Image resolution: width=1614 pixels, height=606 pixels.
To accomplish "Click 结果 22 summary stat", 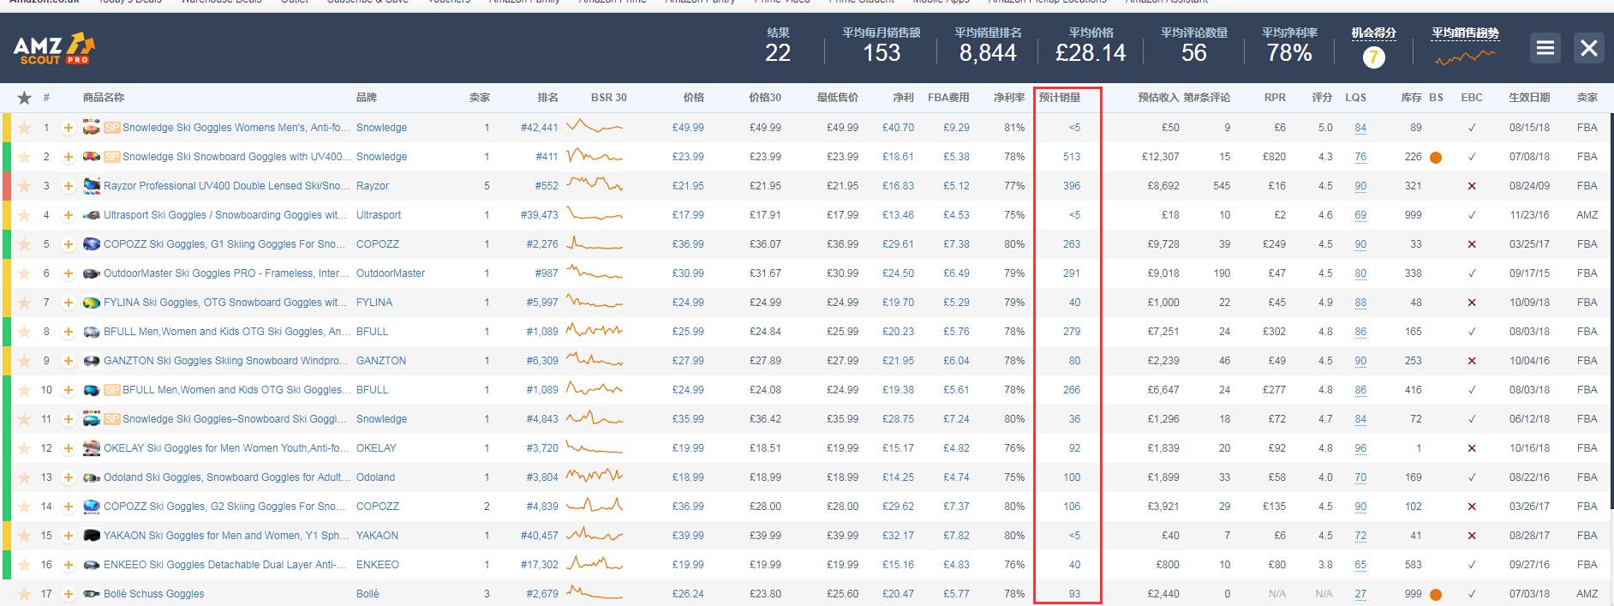I will point(778,45).
